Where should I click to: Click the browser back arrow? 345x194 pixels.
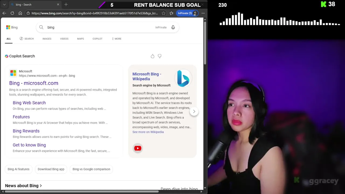[x=4, y=13]
